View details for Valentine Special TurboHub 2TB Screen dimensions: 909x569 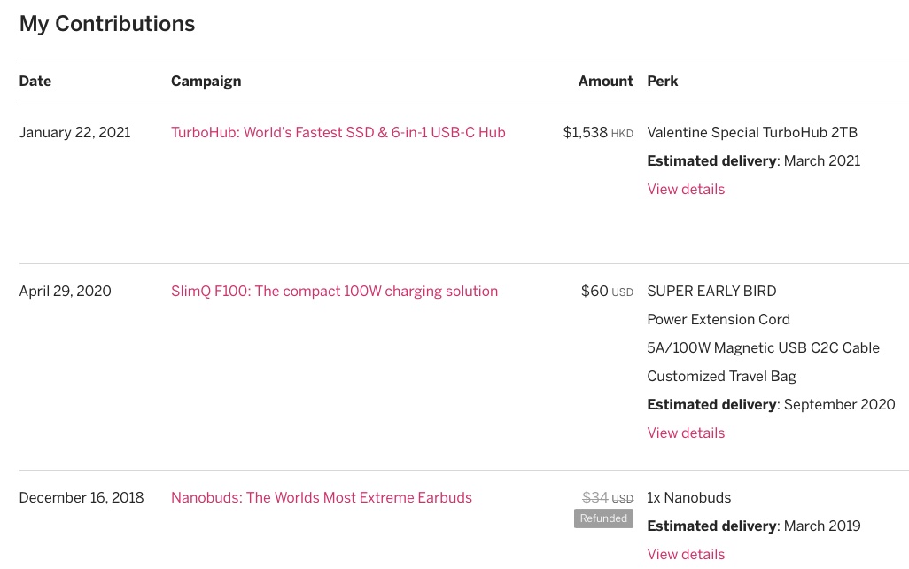[686, 189]
